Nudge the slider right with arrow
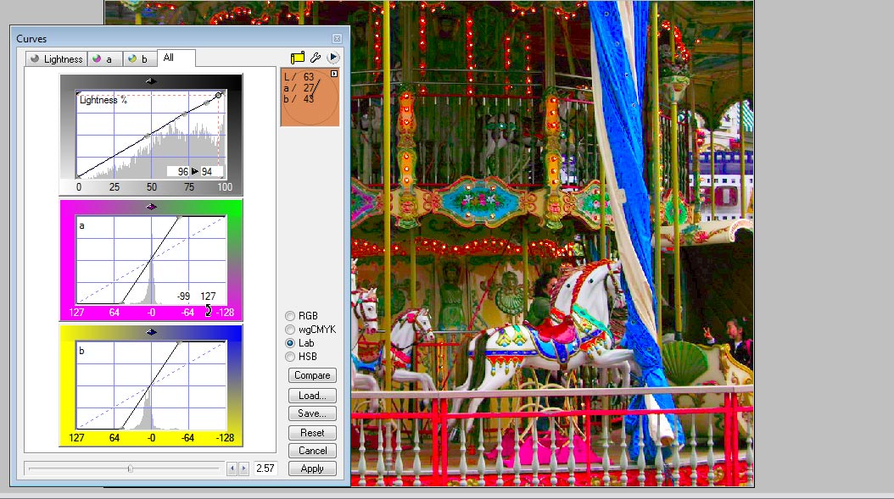Image resolution: width=894 pixels, height=499 pixels. (243, 469)
